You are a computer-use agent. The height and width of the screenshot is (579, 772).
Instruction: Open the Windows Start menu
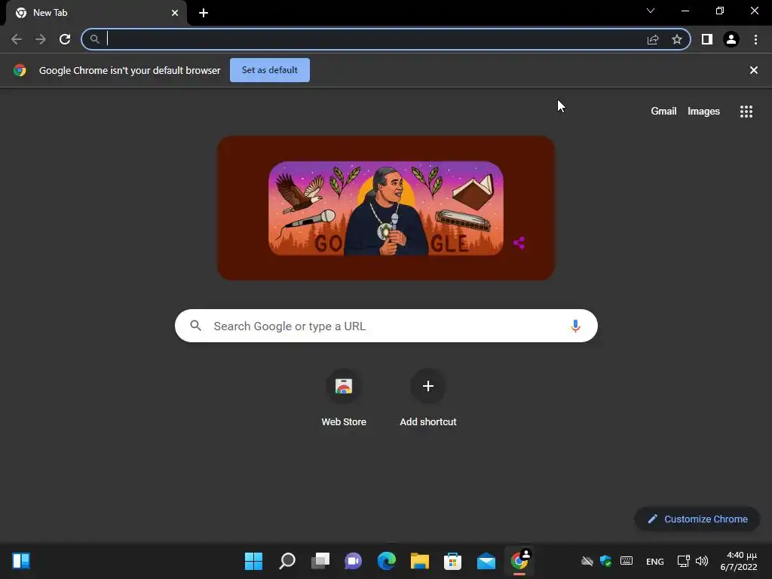pyautogui.click(x=253, y=561)
